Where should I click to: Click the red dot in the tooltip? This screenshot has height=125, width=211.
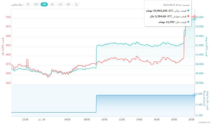coord(188,16)
